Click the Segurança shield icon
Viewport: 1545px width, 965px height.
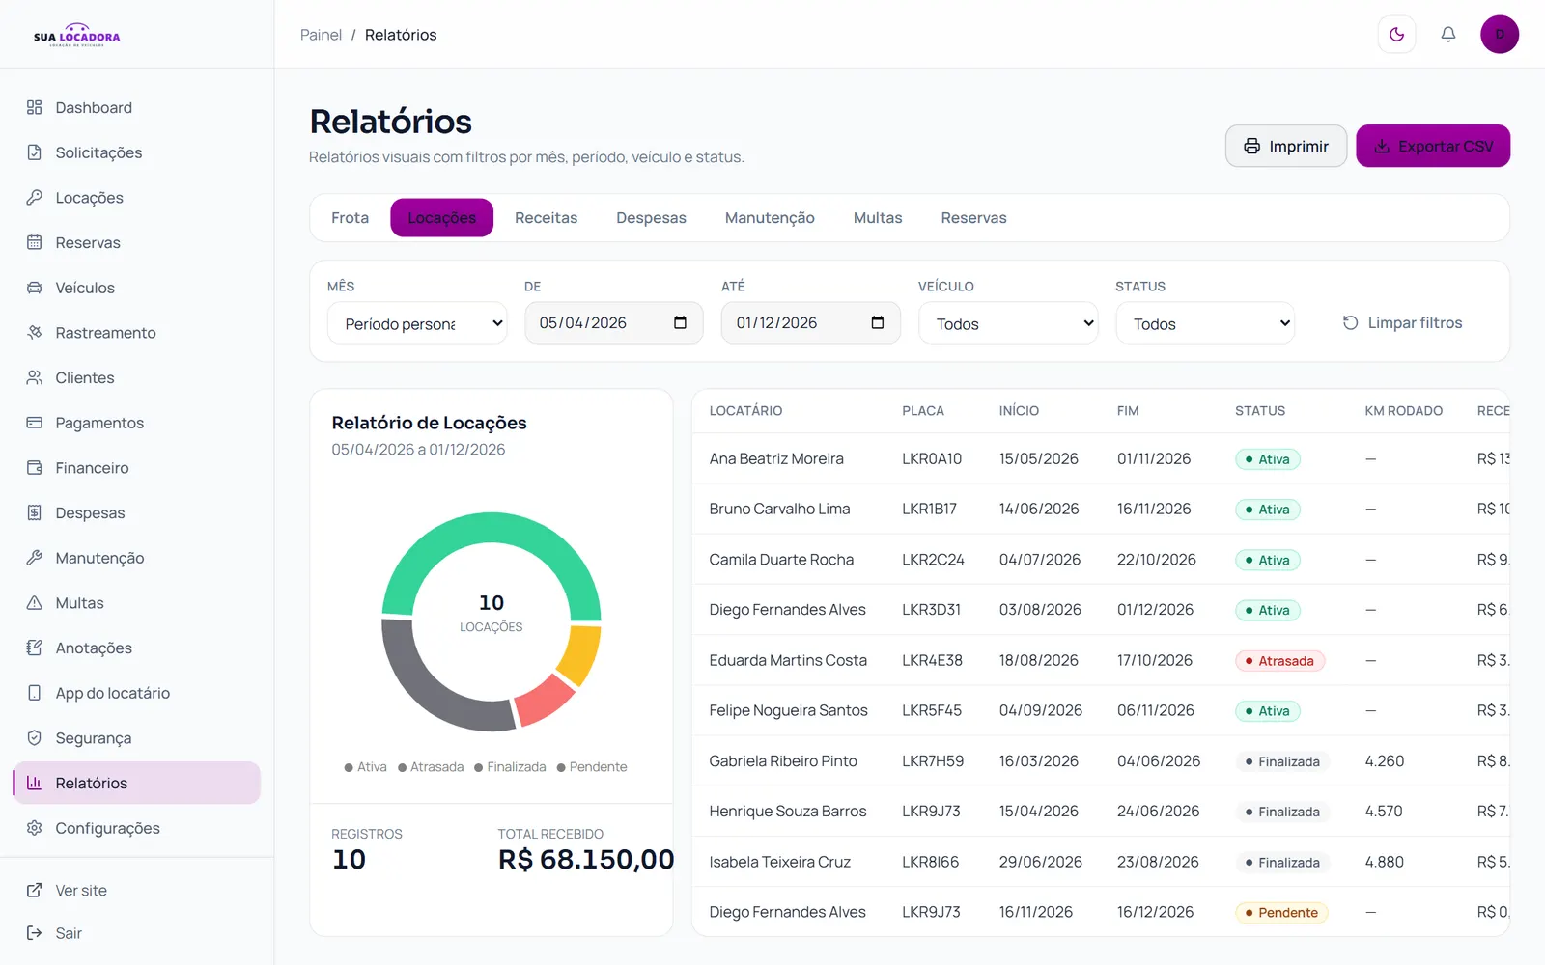[x=35, y=738]
